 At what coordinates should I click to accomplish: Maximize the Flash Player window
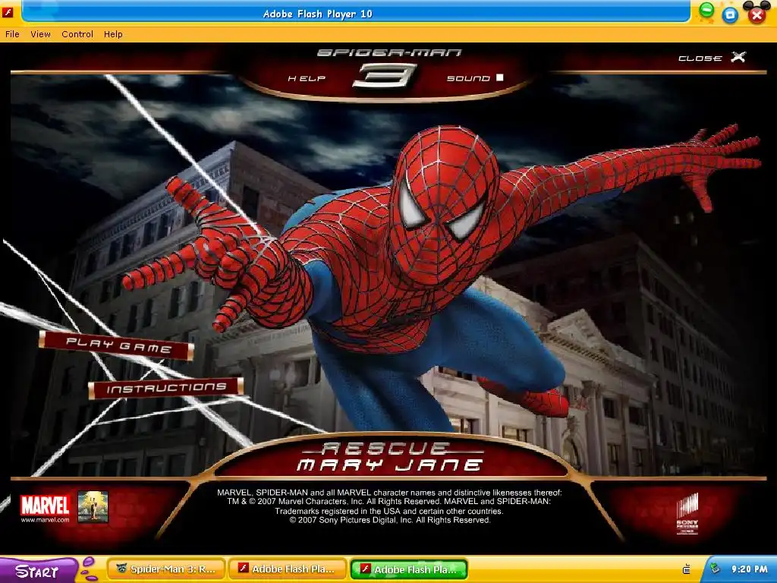730,15
